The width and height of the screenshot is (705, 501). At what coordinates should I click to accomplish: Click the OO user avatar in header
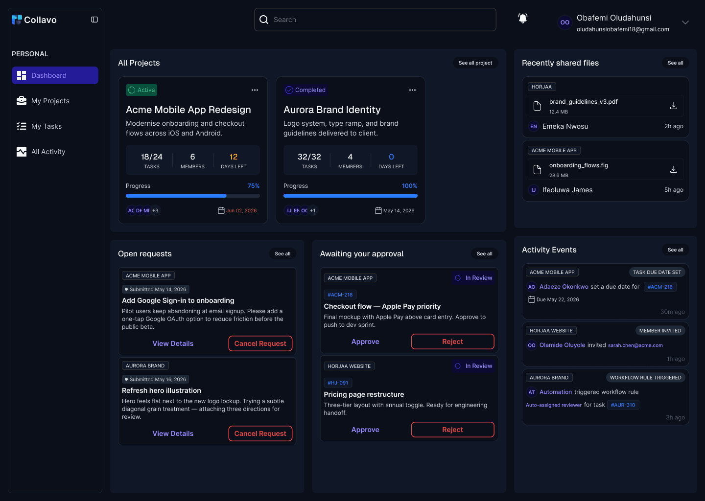[565, 23]
